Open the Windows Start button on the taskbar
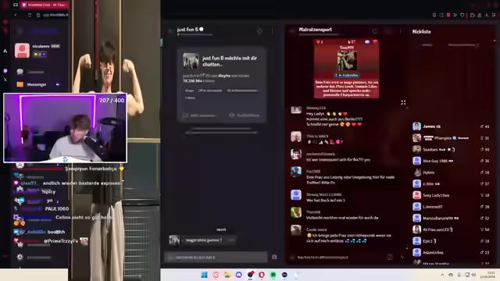Screen dimensions: 500x281 [204, 275]
